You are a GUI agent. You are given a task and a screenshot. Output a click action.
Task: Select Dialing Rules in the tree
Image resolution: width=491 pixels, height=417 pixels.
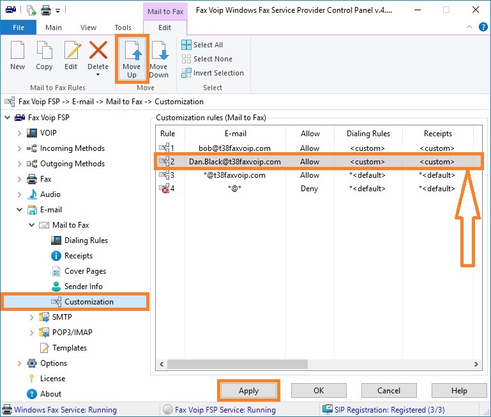click(86, 240)
